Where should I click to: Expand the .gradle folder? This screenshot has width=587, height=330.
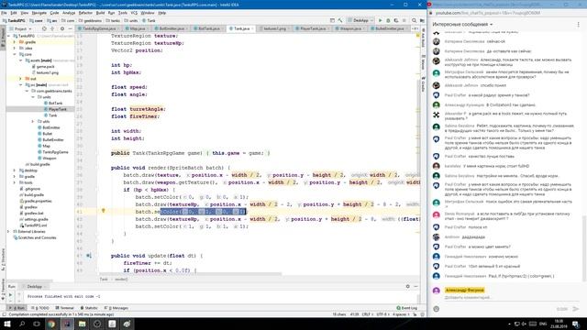[15, 42]
